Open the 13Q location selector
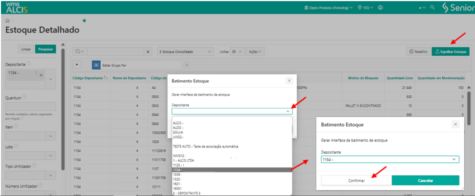 [x=365, y=8]
